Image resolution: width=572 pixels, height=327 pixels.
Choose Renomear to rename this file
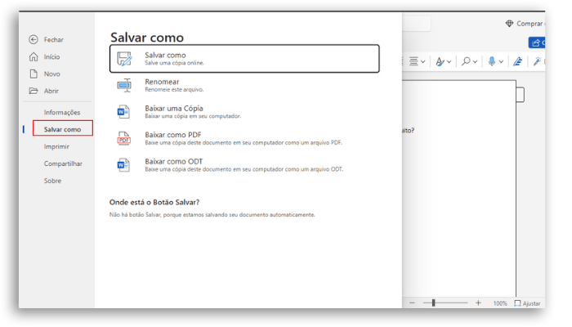click(244, 85)
